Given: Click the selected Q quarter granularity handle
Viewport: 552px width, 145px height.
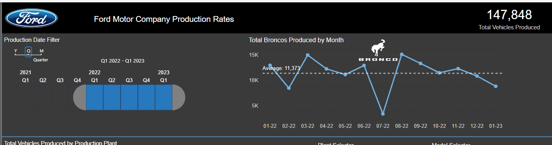Looking at the screenshot, I should (29, 52).
